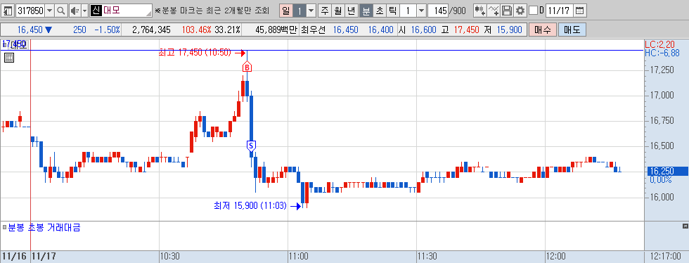Click the low price 15,900 in quote bar
This screenshot has height=263, width=689.
509,30
